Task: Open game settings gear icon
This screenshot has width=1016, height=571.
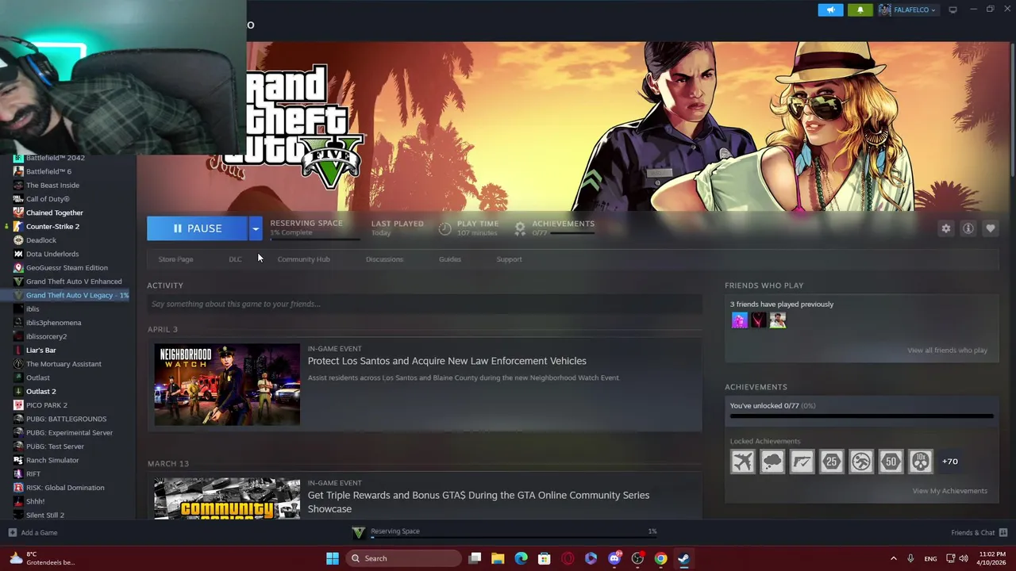Action: click(x=946, y=228)
